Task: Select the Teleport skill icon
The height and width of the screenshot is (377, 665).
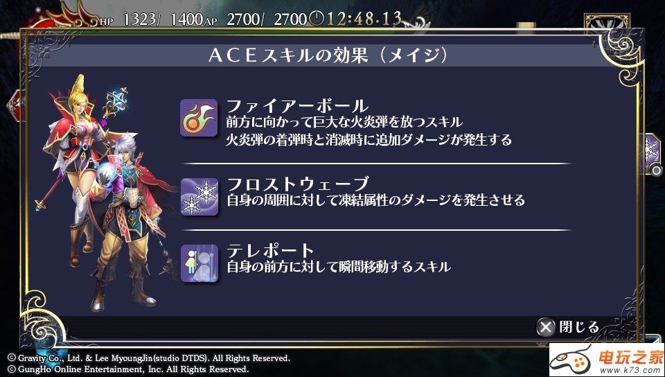Action: 199,263
